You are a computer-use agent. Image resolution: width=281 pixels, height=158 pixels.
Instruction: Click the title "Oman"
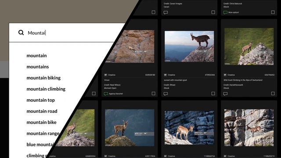point(107,80)
